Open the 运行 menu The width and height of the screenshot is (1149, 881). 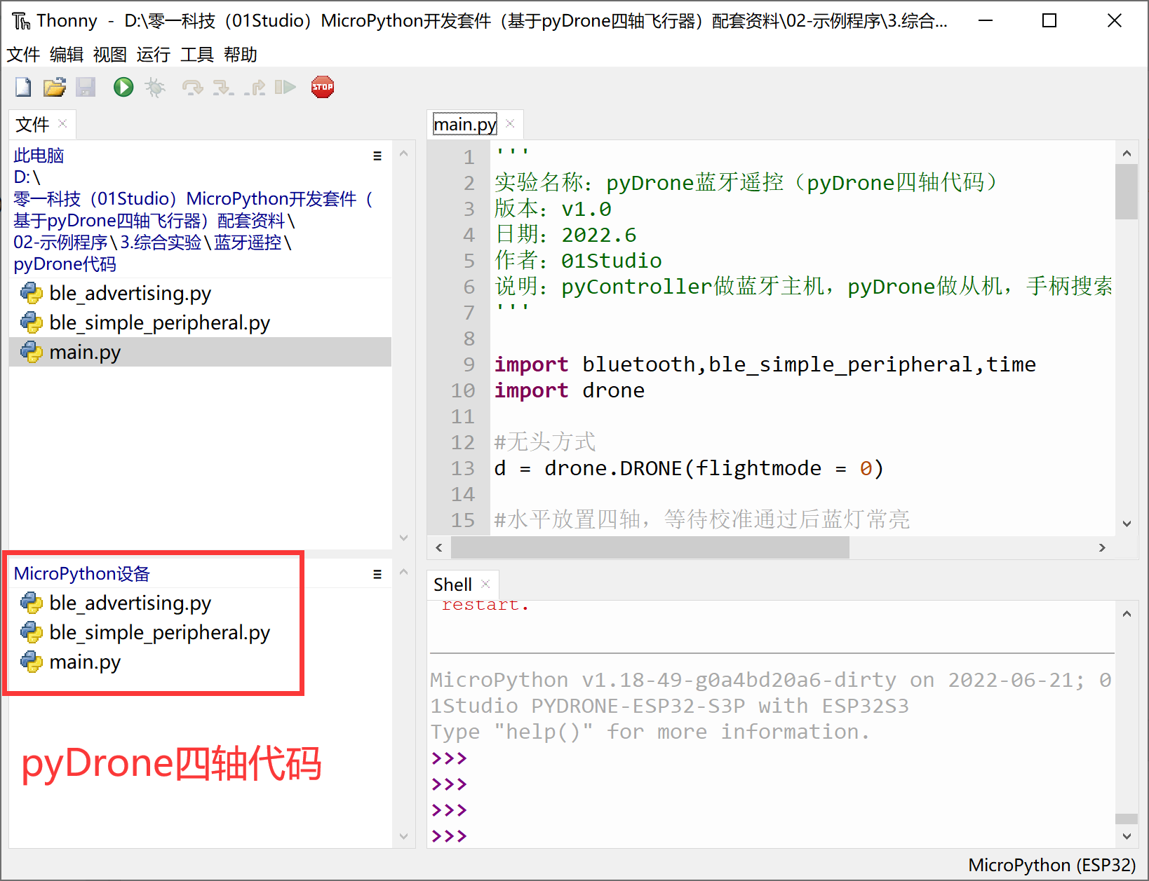click(x=154, y=54)
